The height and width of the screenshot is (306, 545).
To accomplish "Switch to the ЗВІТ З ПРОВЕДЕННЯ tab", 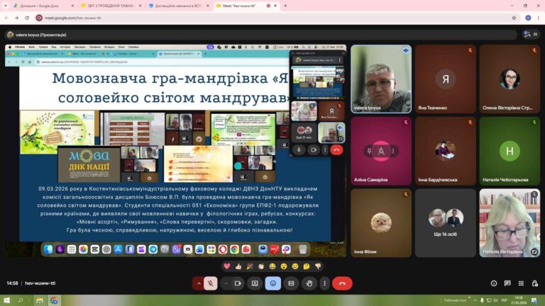I will pyautogui.click(x=111, y=6).
